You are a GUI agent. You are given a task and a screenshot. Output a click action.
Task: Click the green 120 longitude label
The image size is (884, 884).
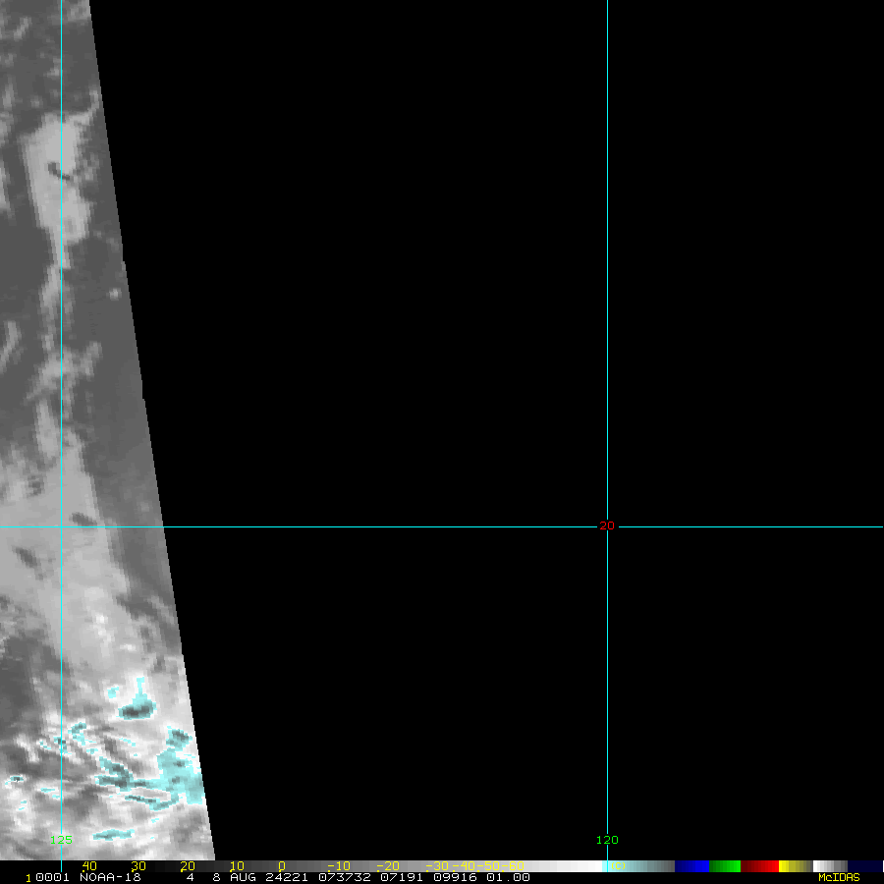coord(607,840)
